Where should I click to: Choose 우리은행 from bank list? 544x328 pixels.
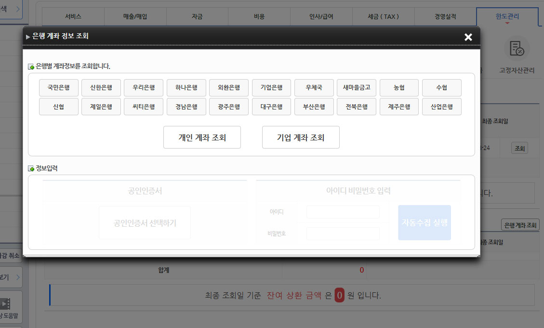pyautogui.click(x=144, y=88)
